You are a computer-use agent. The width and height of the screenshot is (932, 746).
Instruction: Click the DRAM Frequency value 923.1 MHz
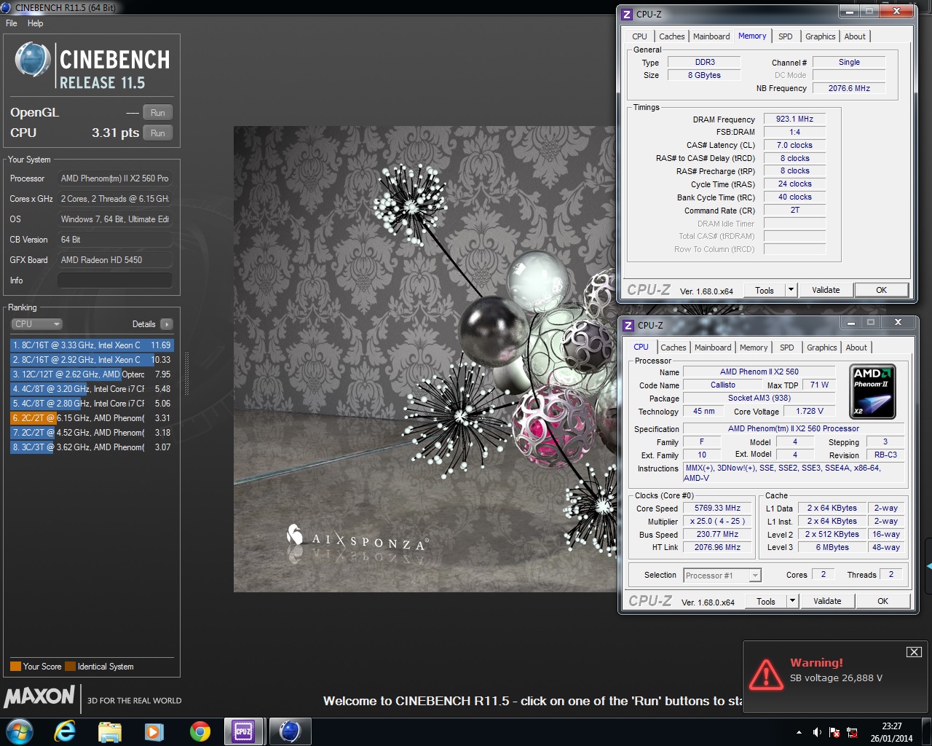pyautogui.click(x=794, y=119)
